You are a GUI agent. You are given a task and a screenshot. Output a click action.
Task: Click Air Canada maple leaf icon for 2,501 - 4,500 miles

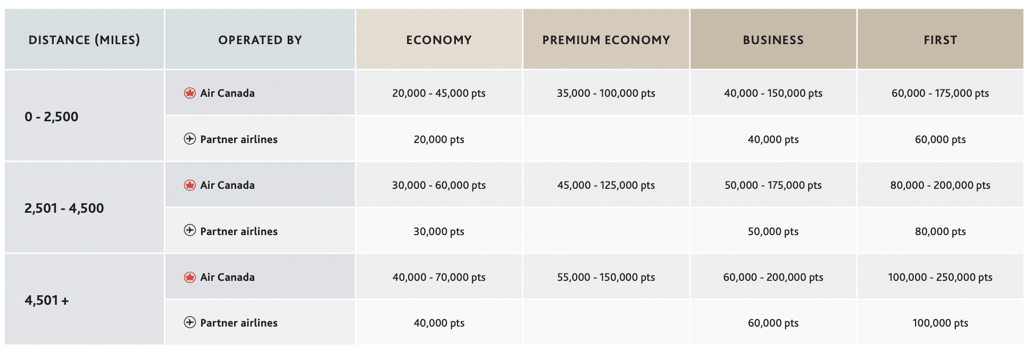190,185
